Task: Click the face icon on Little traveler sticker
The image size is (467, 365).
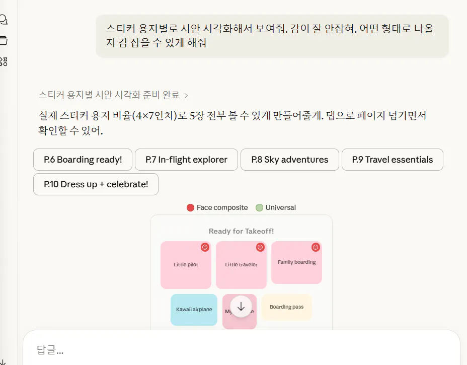Action: coord(260,247)
